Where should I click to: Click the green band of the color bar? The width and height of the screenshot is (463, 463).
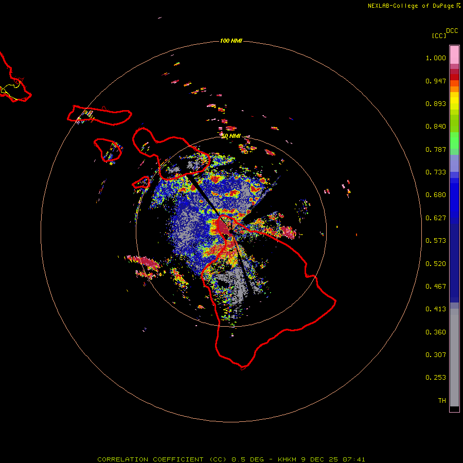pyautogui.click(x=454, y=140)
